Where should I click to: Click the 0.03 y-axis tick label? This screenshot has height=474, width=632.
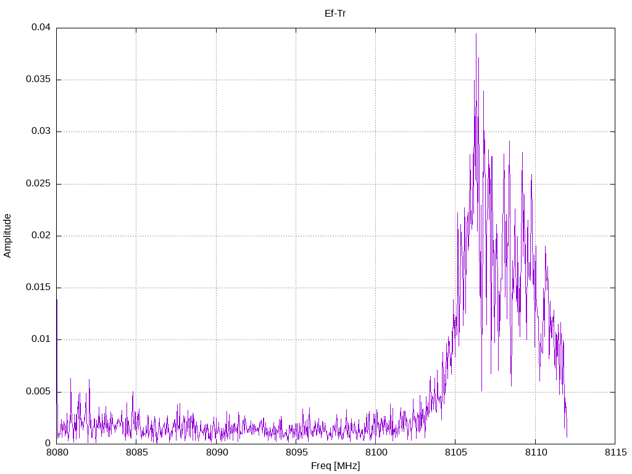[x=41, y=131]
